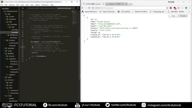The width and height of the screenshot is (192, 108).
Task: Go to the previous tab with the left arrow
Action: click(22, 8)
